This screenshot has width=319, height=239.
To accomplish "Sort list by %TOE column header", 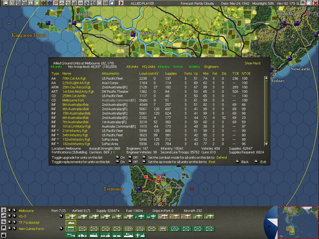I will pyautogui.click(x=246, y=73).
